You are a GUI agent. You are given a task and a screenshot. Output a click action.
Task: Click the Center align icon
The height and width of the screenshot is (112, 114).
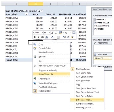click(x=42, y=37)
